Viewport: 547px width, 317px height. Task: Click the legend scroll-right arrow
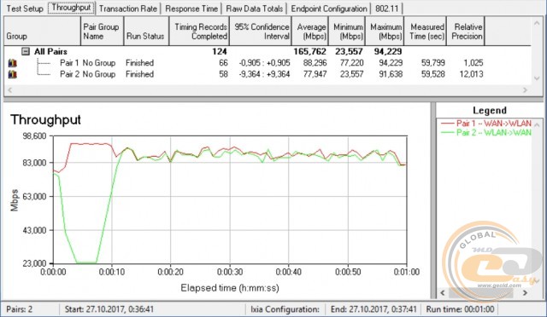point(525,293)
